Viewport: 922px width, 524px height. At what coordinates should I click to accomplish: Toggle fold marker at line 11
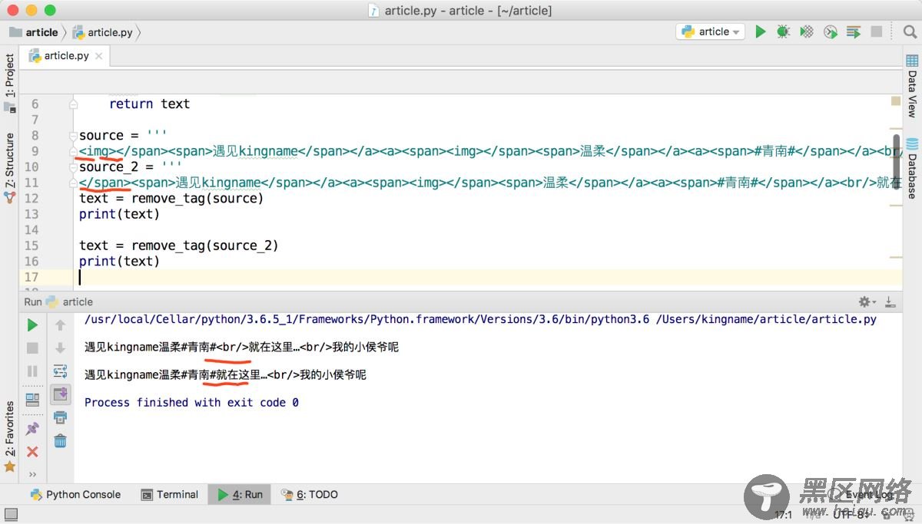73,183
